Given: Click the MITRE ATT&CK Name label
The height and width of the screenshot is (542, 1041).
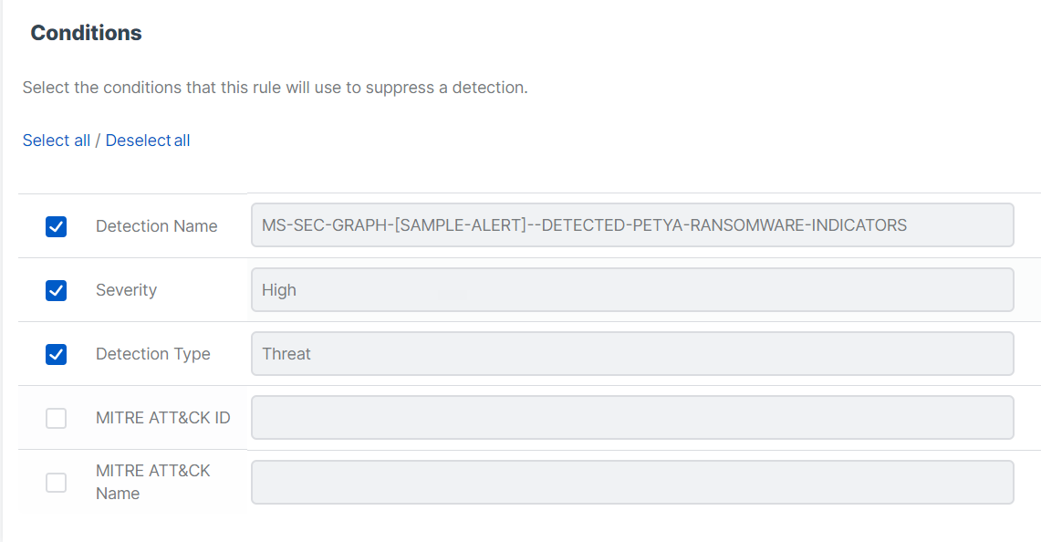Looking at the screenshot, I should click(x=152, y=482).
